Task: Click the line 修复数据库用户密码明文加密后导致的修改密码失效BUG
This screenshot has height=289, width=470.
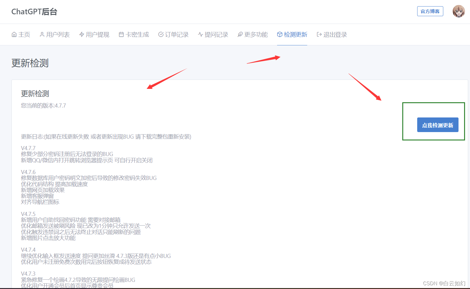Action: pos(89,178)
